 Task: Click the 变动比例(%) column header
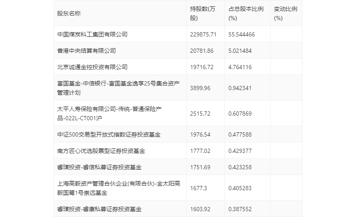(285, 13)
